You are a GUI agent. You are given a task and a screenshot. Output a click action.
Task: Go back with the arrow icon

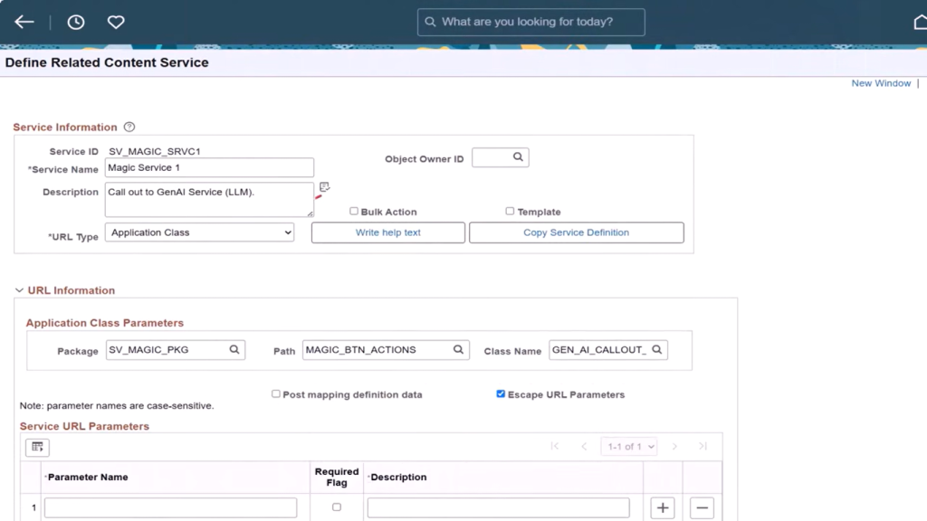(24, 22)
